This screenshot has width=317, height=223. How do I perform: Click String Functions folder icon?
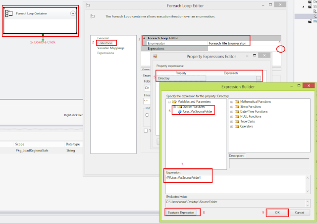237,107
